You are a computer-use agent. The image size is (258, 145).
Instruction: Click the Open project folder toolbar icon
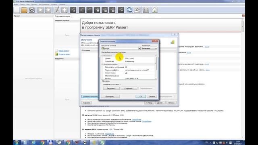pos(24,10)
